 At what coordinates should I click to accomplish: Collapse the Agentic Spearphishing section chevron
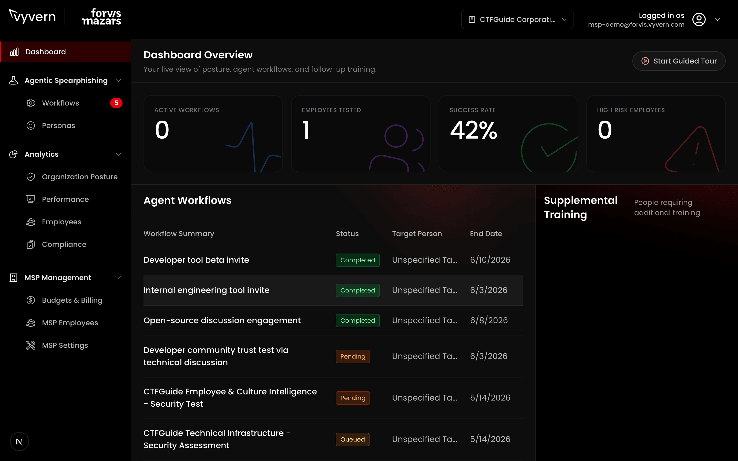click(118, 80)
